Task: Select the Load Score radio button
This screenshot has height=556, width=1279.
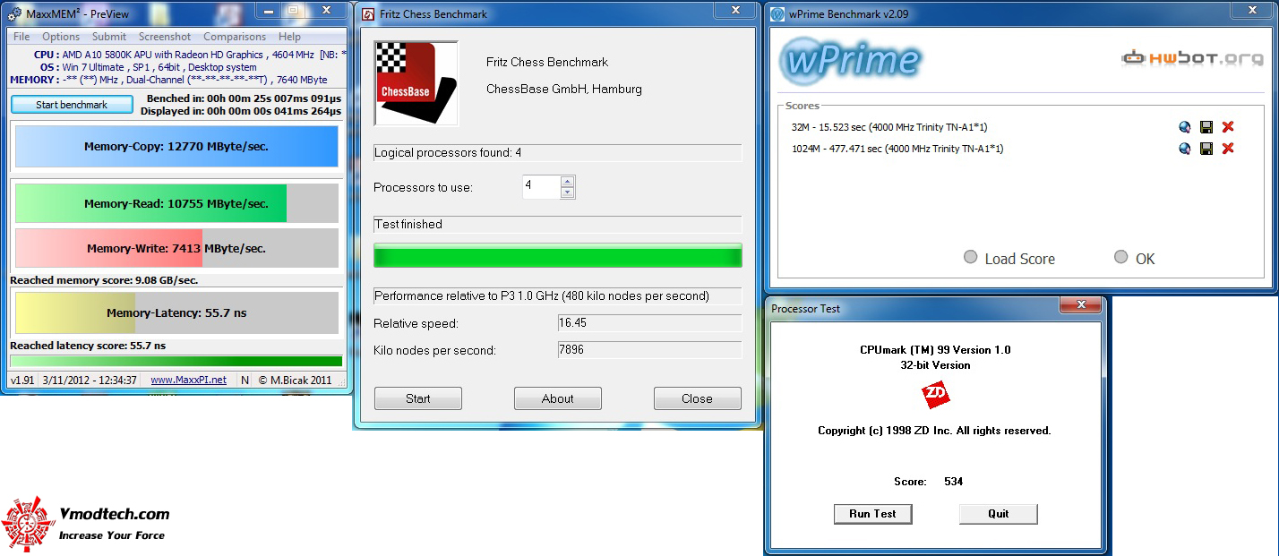Action: [x=971, y=258]
